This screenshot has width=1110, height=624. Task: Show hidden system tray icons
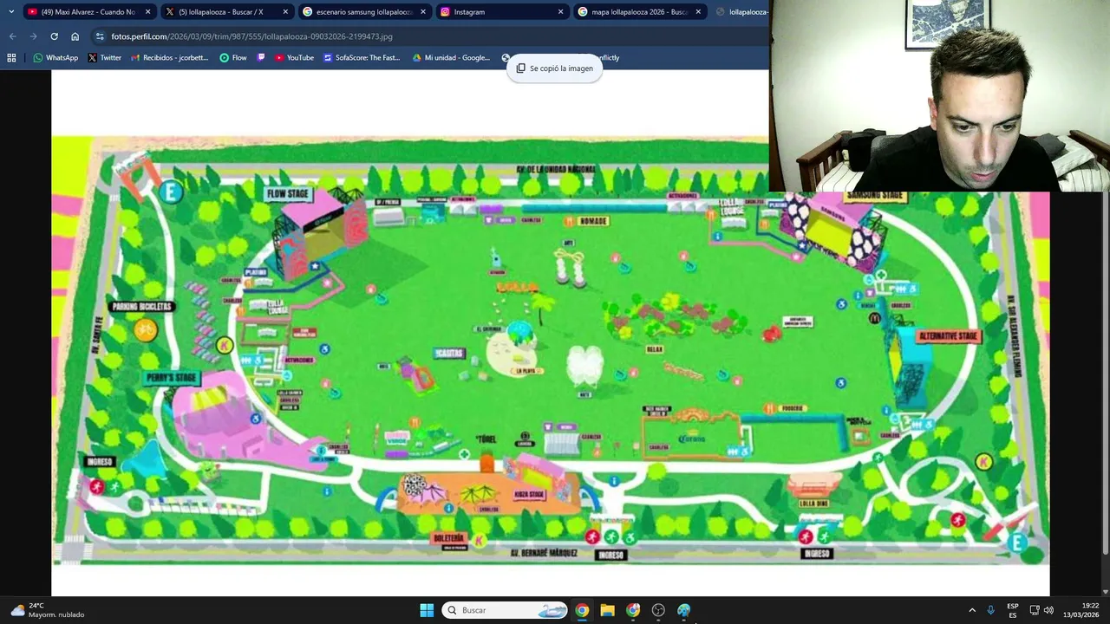[x=972, y=610]
